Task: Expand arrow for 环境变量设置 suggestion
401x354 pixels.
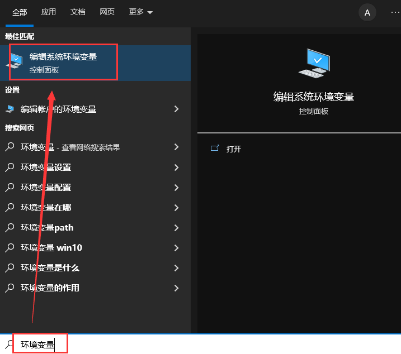Action: coord(176,167)
